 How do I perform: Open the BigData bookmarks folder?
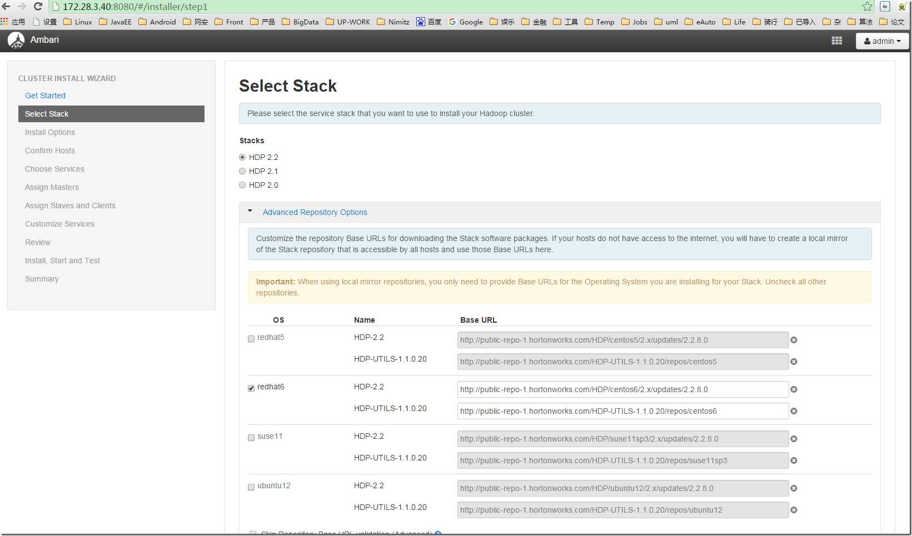click(x=300, y=22)
